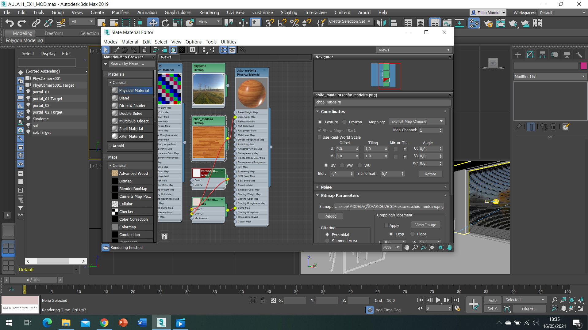The image size is (588, 330).
Task: Click the eyedropper pick material tool
Action: click(117, 50)
